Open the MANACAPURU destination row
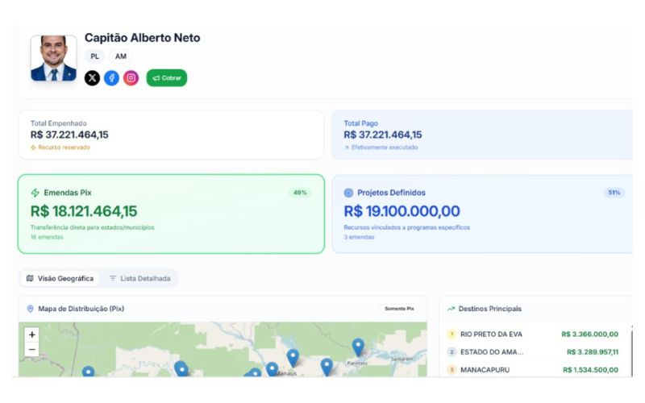 click(532, 370)
